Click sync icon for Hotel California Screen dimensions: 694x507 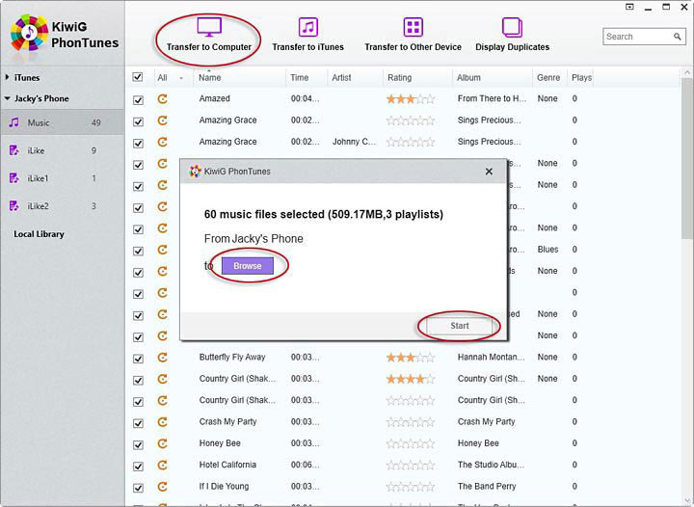click(163, 465)
